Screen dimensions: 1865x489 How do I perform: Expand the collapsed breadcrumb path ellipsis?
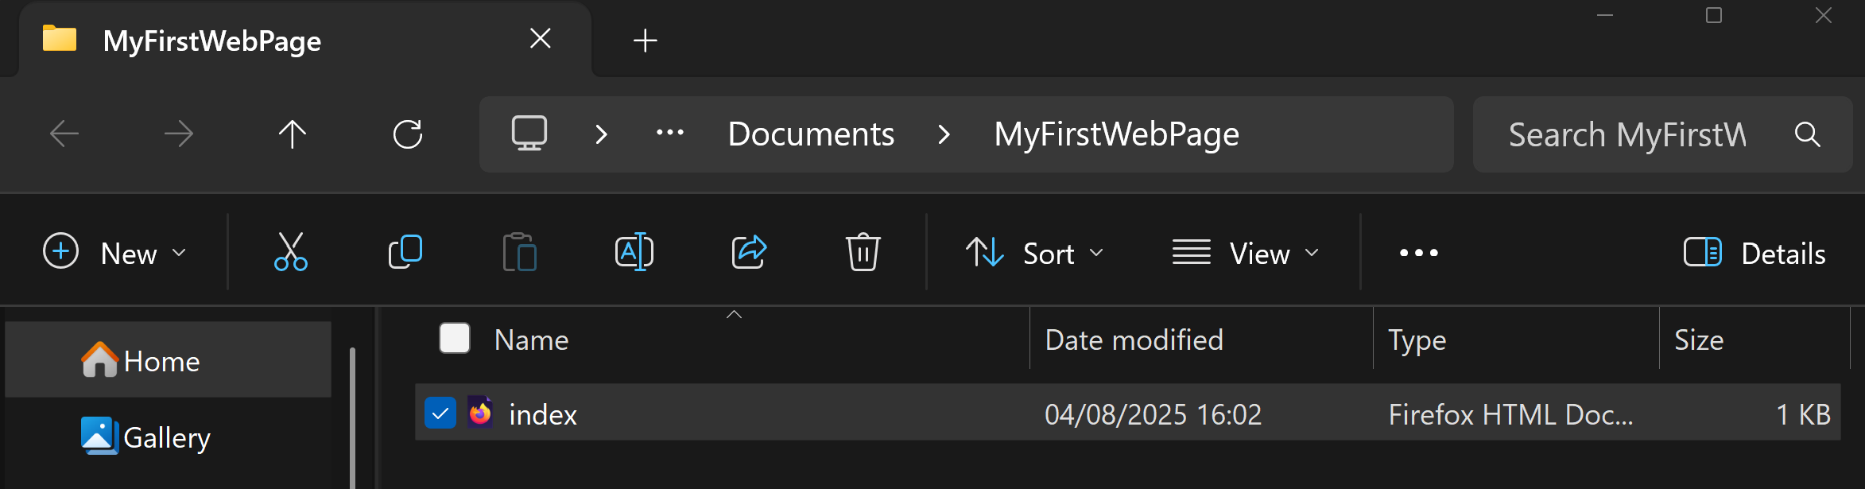(669, 134)
